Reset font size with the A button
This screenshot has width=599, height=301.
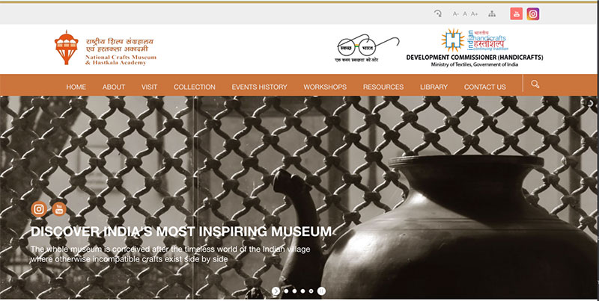coord(465,13)
